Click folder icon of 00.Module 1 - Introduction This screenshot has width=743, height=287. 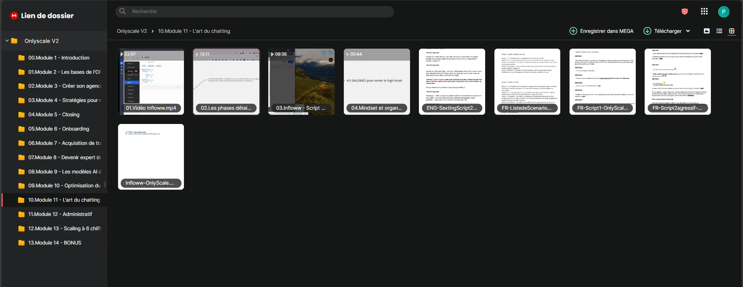[22, 58]
